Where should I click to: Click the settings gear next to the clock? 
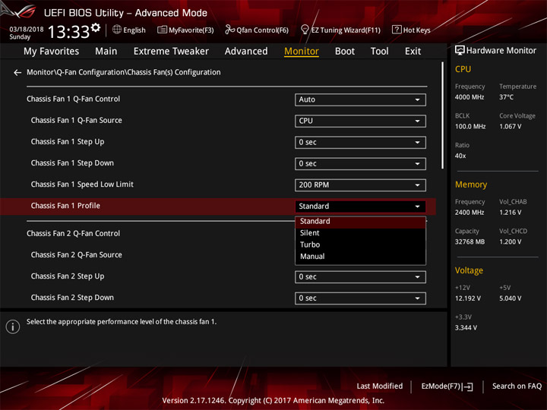[x=96, y=28]
